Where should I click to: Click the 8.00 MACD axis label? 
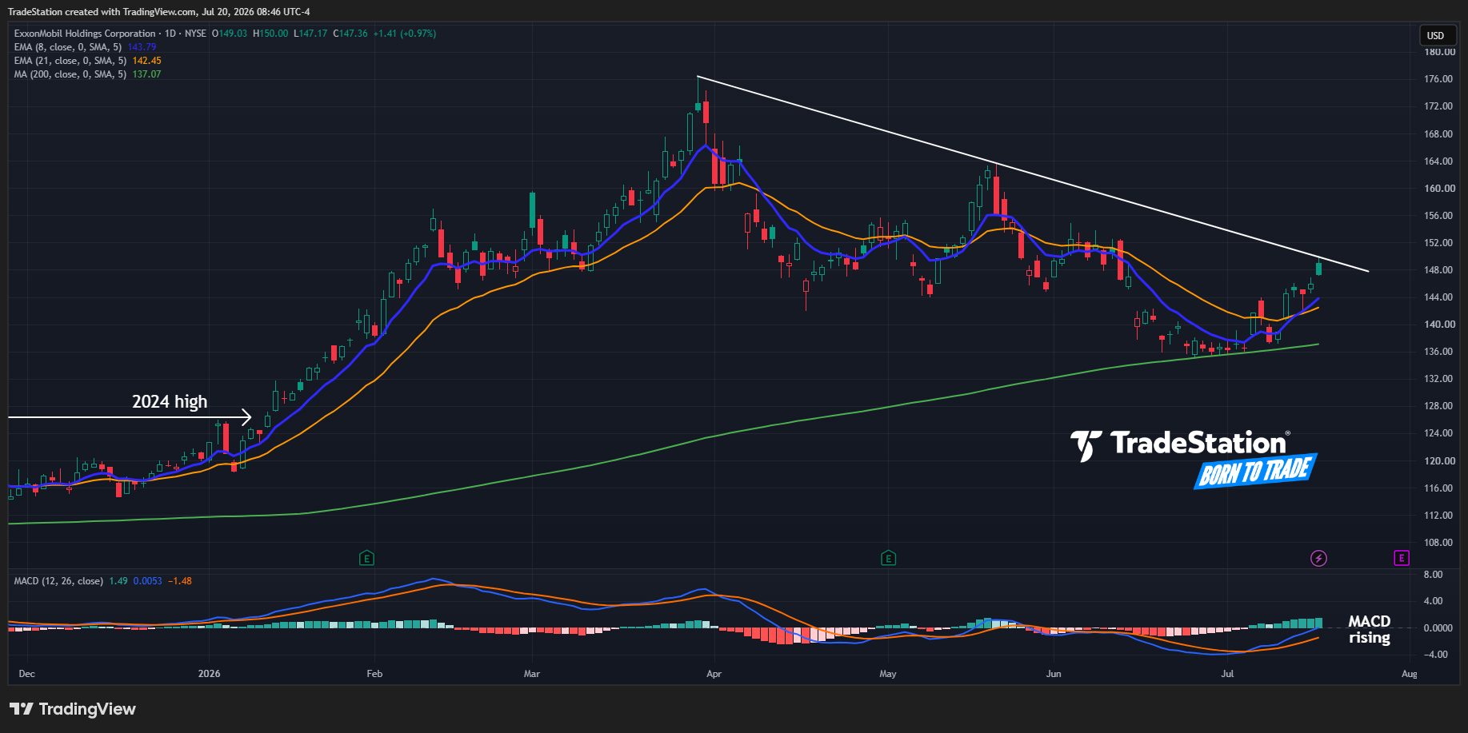[x=1434, y=575]
